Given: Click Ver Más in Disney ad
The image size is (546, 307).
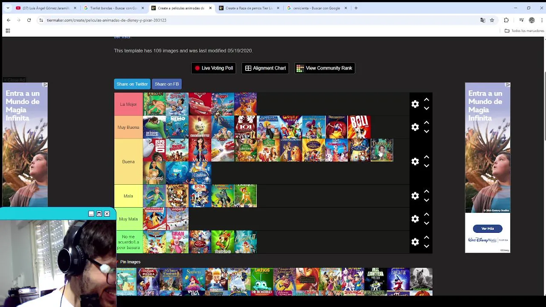Looking at the screenshot, I should pos(488,229).
